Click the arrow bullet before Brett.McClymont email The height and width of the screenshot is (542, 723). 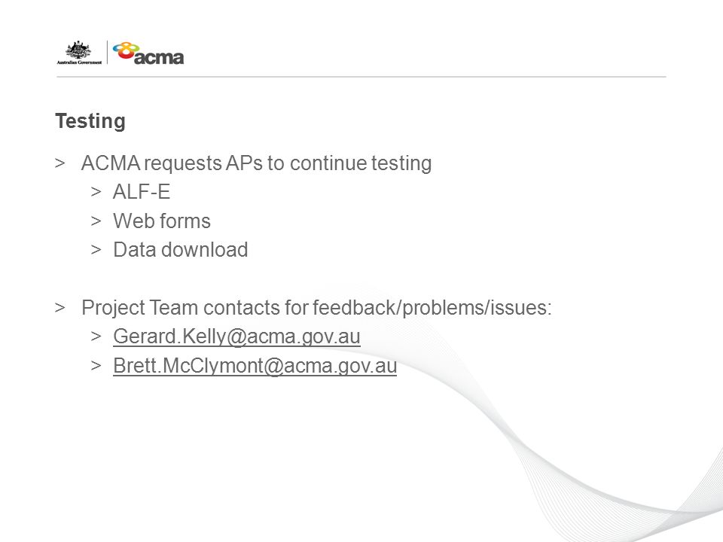click(x=96, y=366)
